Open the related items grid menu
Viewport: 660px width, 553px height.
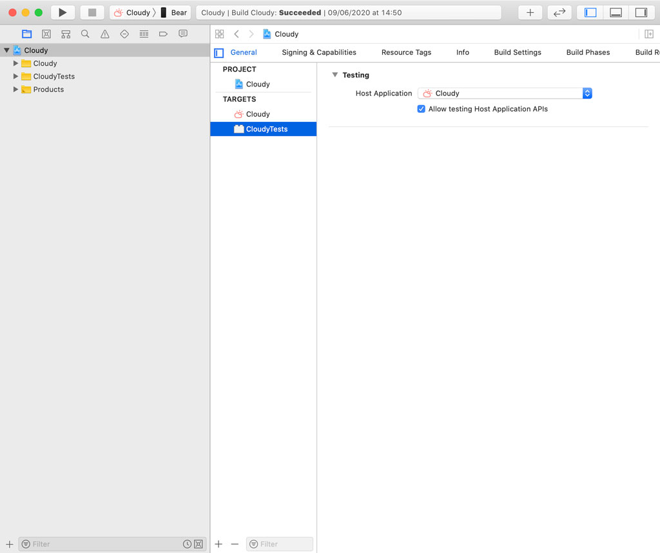point(219,34)
